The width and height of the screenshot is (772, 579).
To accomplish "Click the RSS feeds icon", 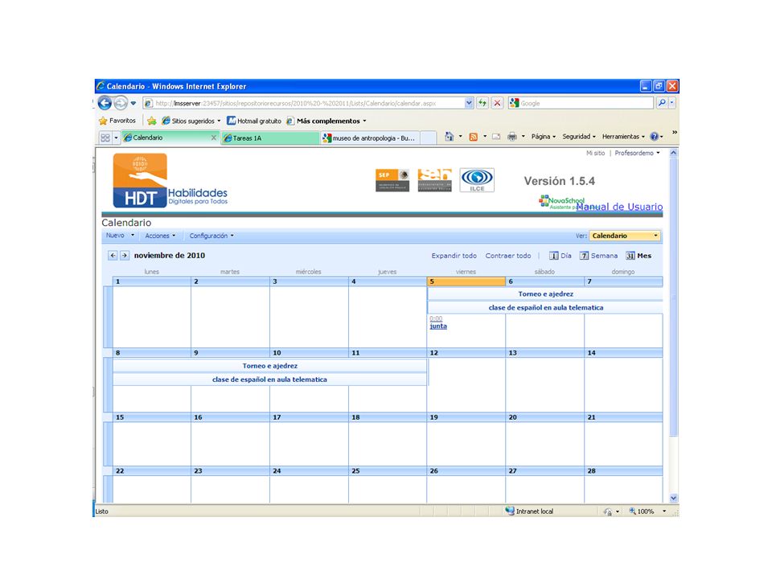I will [473, 137].
